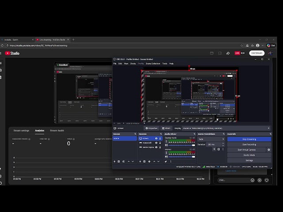Open OBS Edit menu
Viewport: 283px width, 212px height.
point(120,64)
